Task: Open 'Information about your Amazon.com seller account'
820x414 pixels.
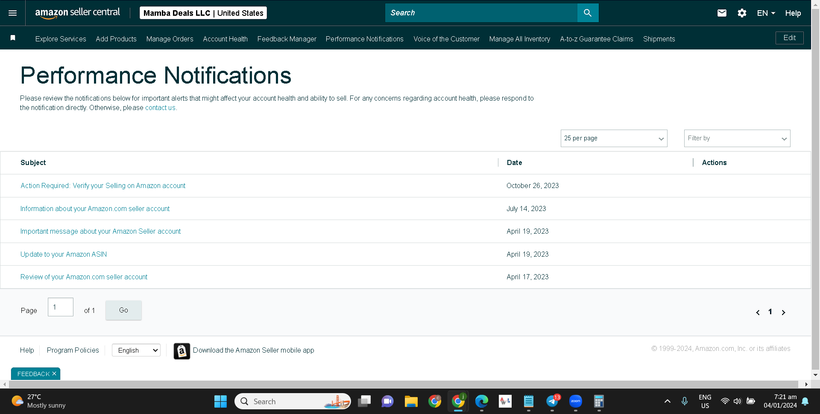Action: click(95, 208)
